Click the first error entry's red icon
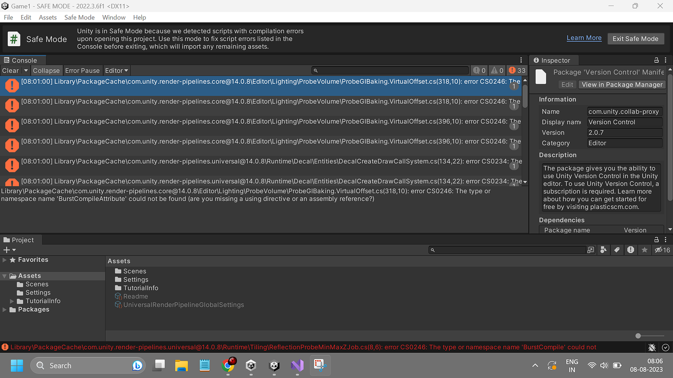The height and width of the screenshot is (378, 673). pyautogui.click(x=12, y=85)
